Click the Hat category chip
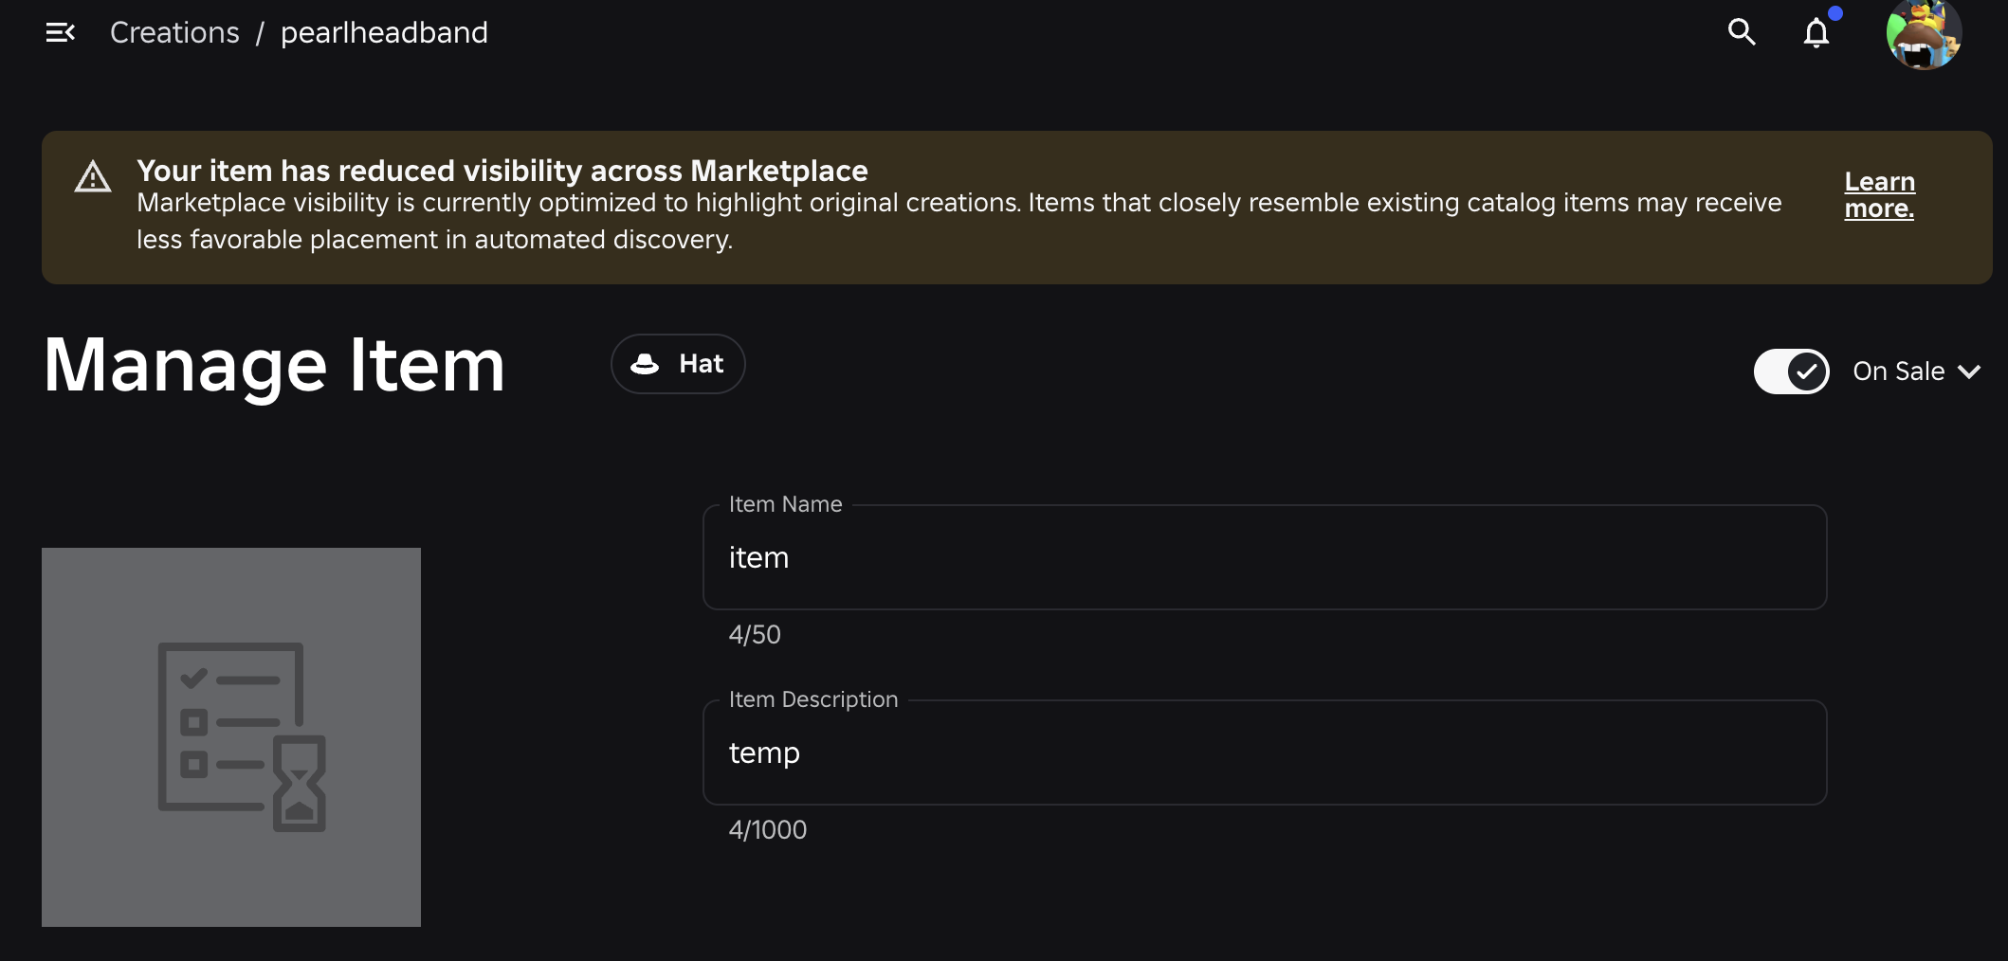The width and height of the screenshot is (2008, 961). pyautogui.click(x=678, y=364)
